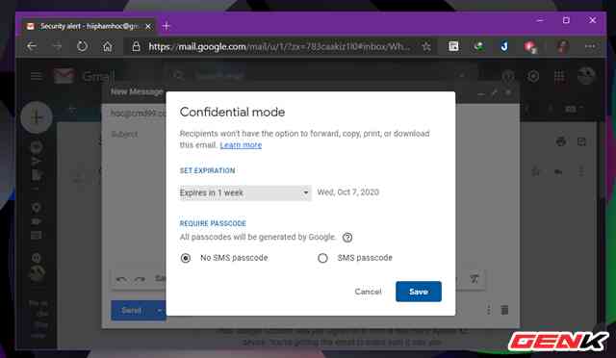Open the Learn more link
The width and height of the screenshot is (616, 358).
click(x=241, y=145)
